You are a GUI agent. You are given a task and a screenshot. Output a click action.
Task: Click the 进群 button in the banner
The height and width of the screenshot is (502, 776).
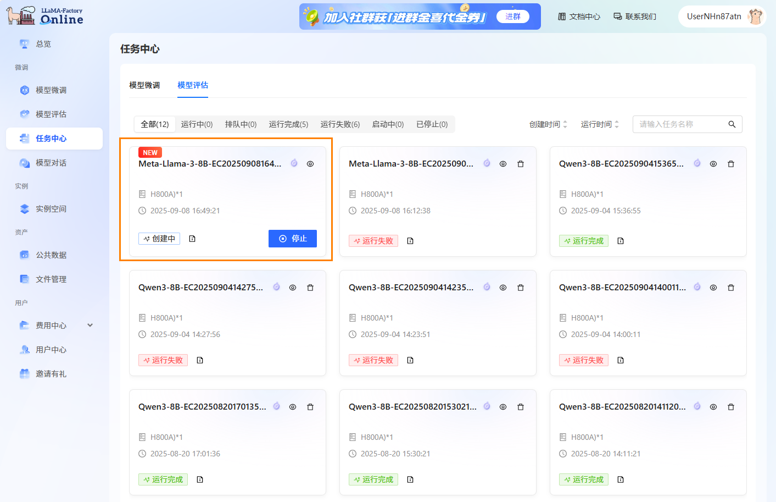tap(512, 16)
